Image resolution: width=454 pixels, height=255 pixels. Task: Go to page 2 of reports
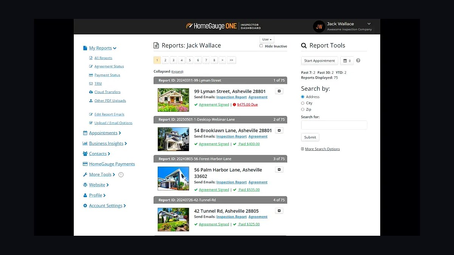[x=165, y=60]
